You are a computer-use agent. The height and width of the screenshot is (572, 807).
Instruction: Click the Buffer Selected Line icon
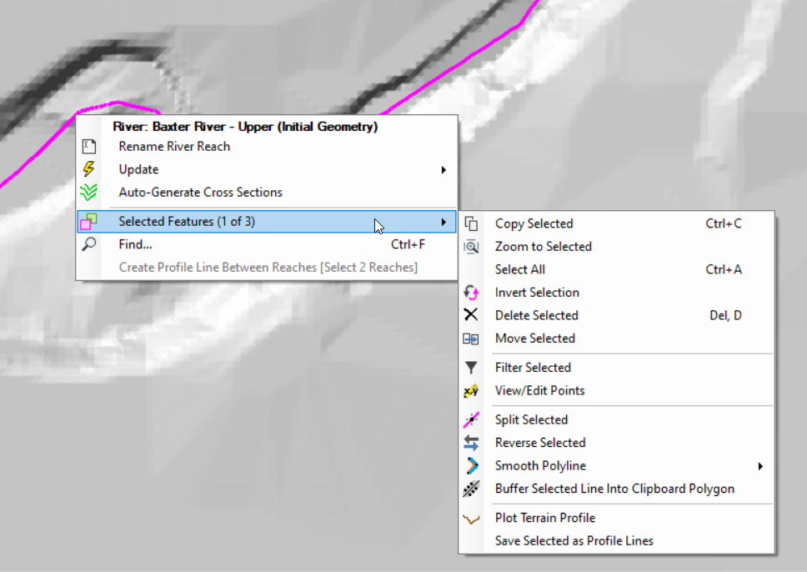471,489
